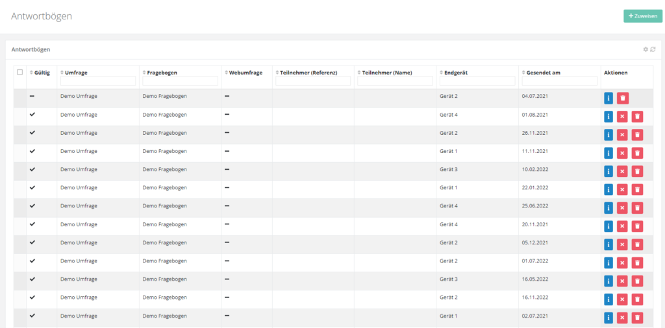Sort by the Webumfrage column header
Viewport: 665px width, 328px height.
click(245, 73)
